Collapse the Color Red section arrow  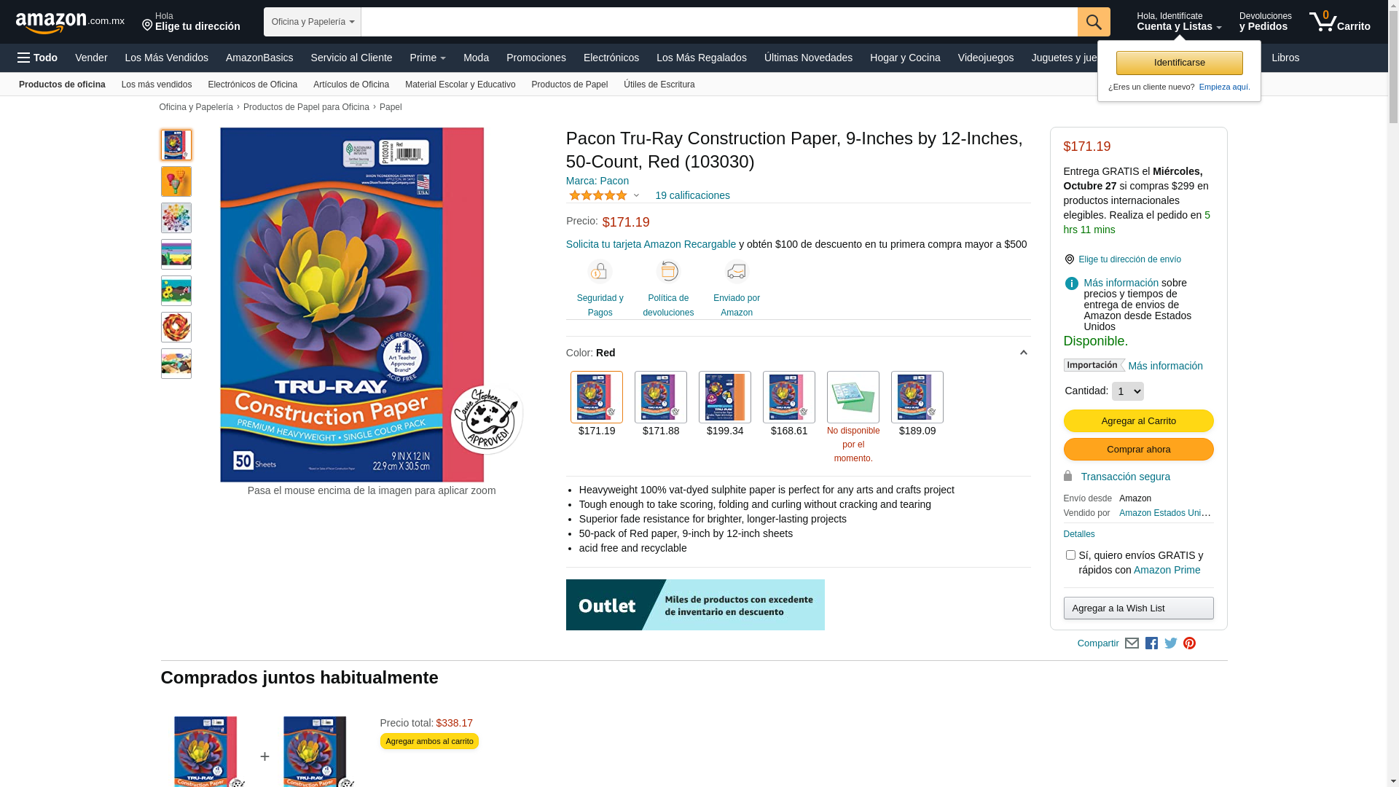[1023, 353]
